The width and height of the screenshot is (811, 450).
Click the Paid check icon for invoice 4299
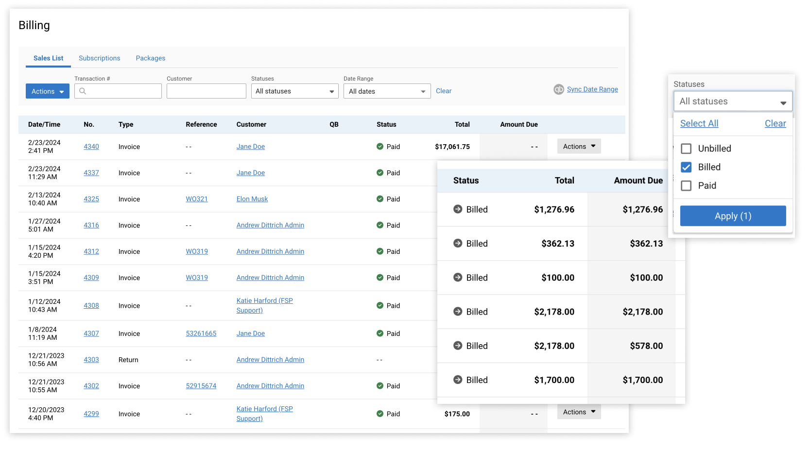(x=380, y=414)
